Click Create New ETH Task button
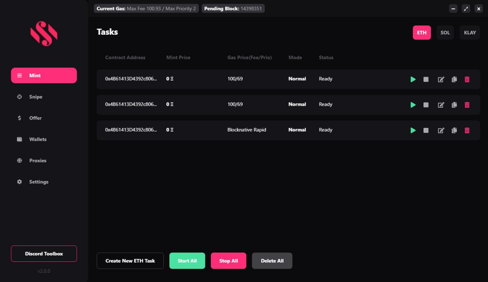This screenshot has height=282, width=488. 130,261
